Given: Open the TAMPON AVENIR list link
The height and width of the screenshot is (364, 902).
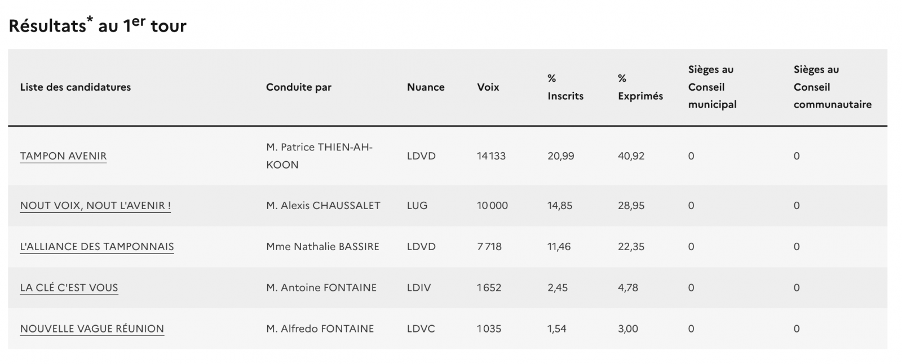Looking at the screenshot, I should tap(63, 156).
